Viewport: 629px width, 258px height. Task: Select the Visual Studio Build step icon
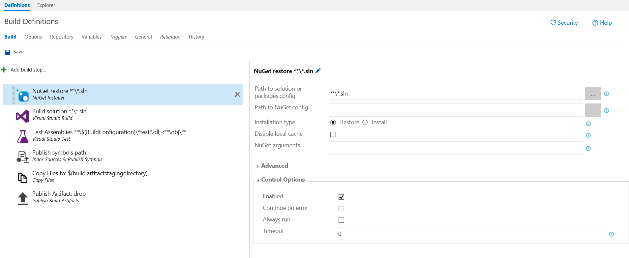point(23,116)
